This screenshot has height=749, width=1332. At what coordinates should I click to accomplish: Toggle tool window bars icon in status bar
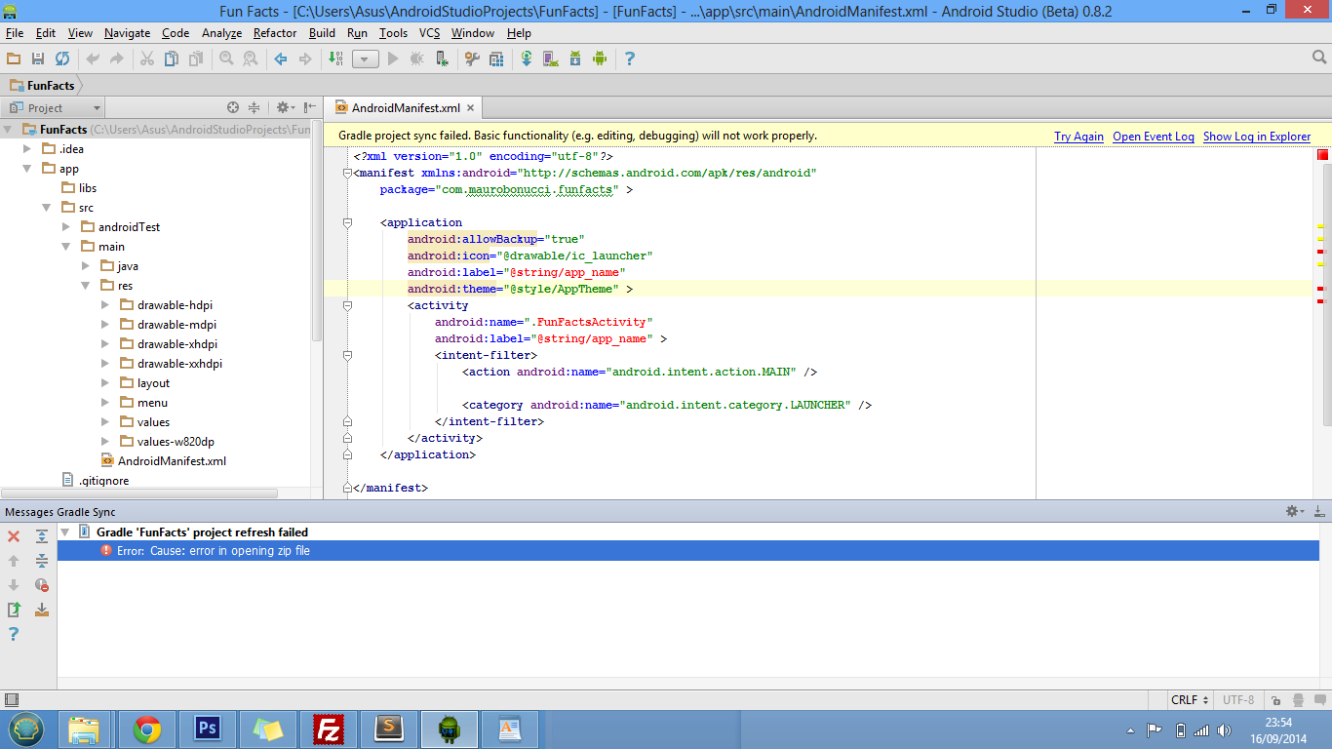click(11, 700)
